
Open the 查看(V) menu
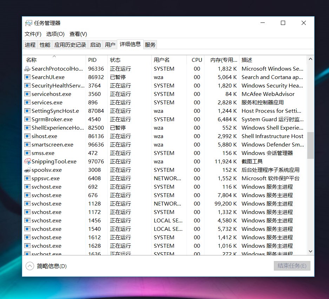78,34
